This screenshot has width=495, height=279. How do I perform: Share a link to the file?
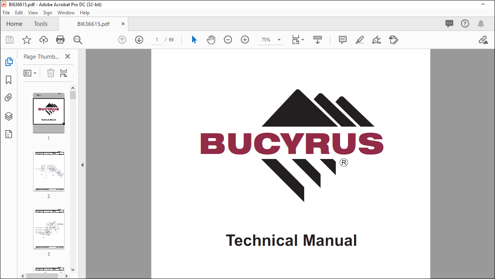click(483, 40)
